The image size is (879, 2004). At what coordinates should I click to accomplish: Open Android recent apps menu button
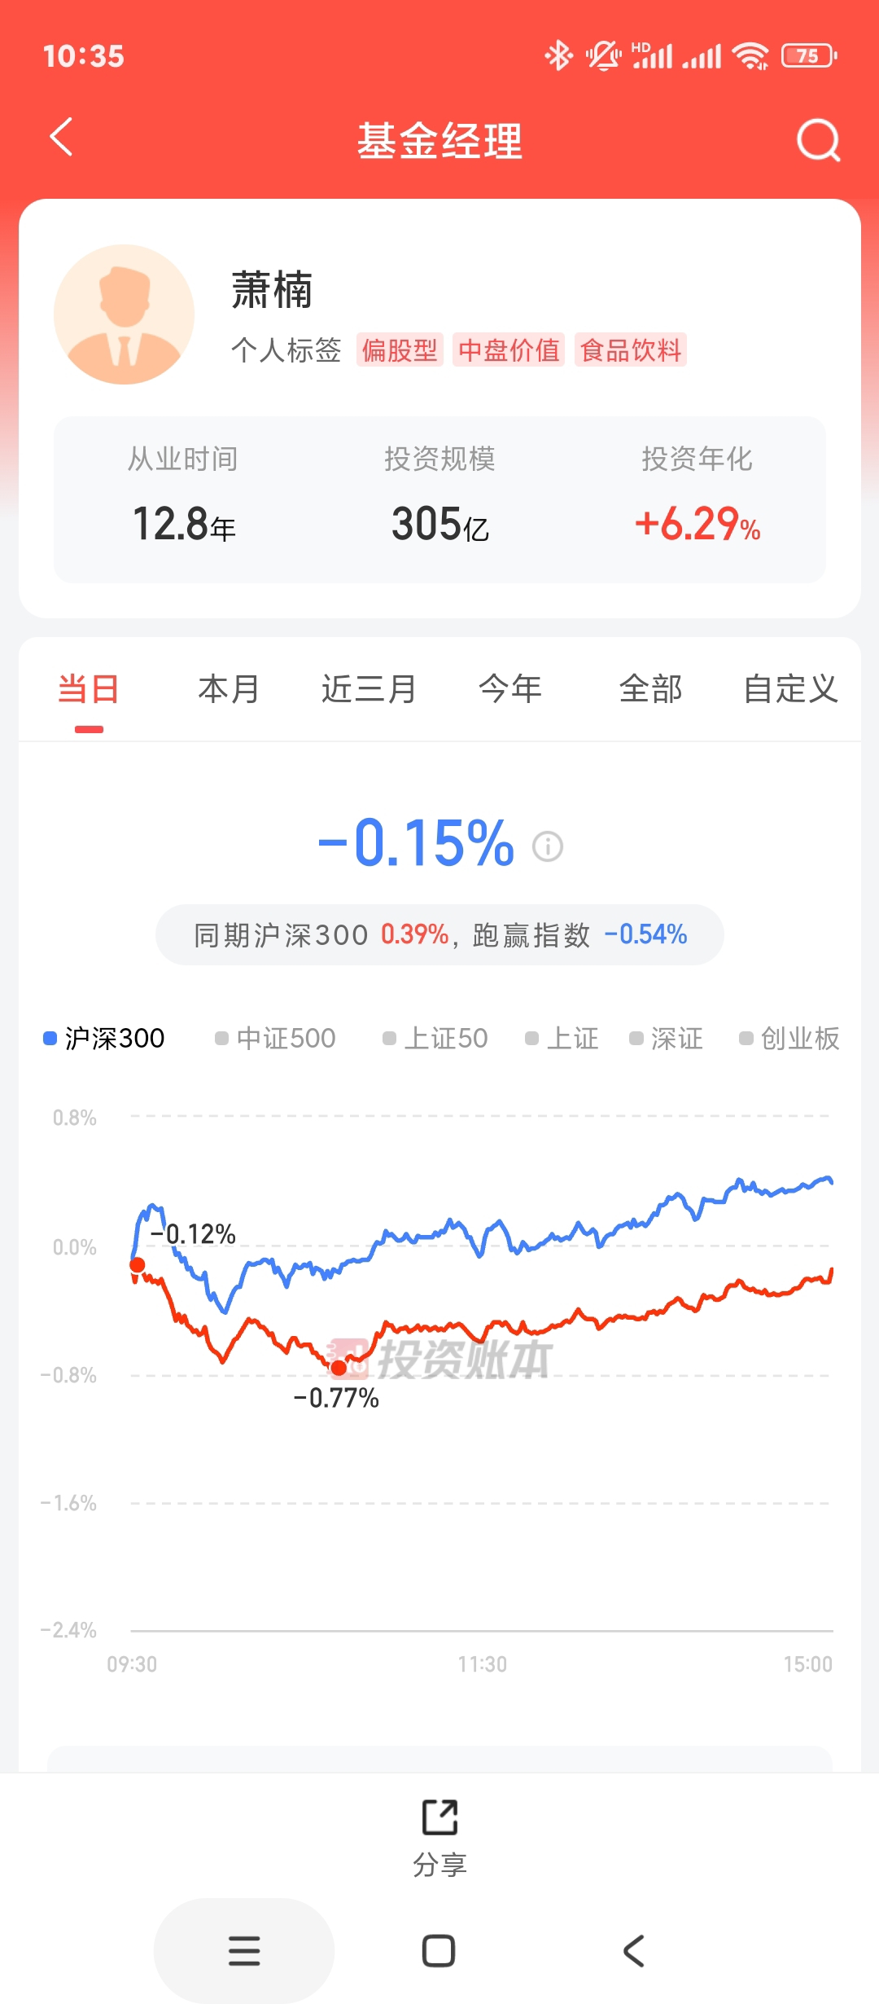coord(244,1951)
